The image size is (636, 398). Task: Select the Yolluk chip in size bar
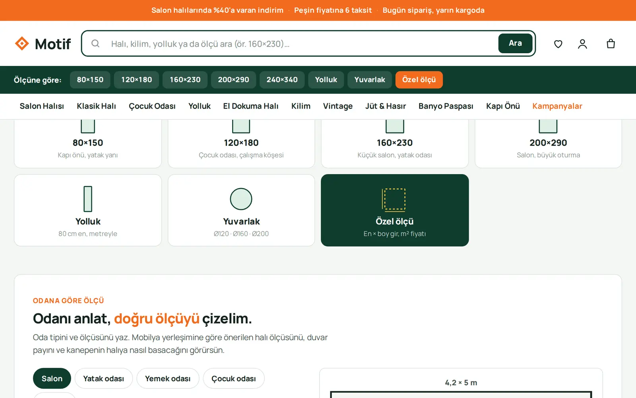(x=326, y=80)
